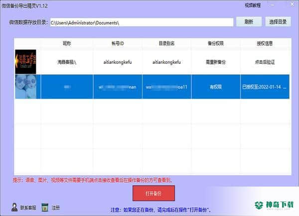Click the 授权信息 column header
Viewport: 299px width, 216px height.
tap(265, 43)
